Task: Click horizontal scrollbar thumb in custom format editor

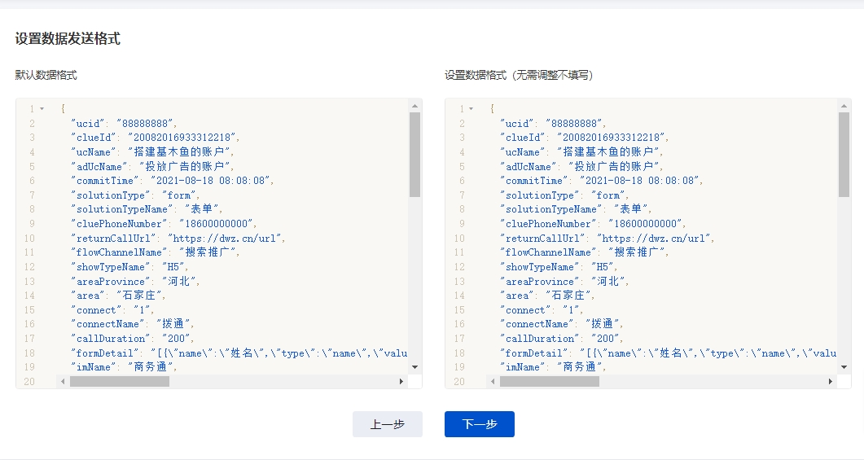Action: tap(548, 381)
